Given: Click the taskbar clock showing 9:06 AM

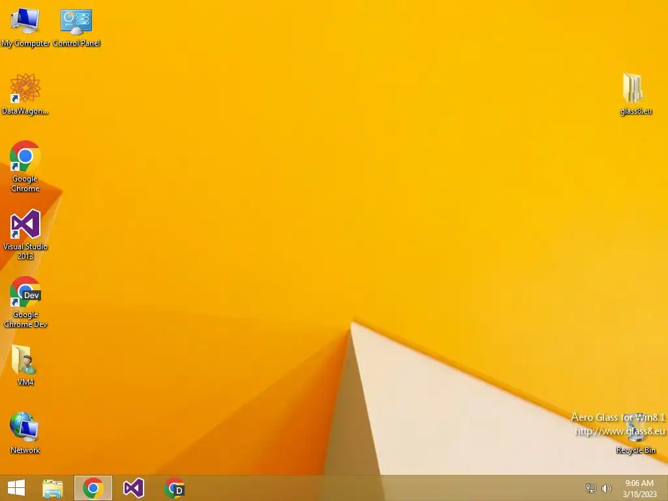Looking at the screenshot, I should 639,489.
